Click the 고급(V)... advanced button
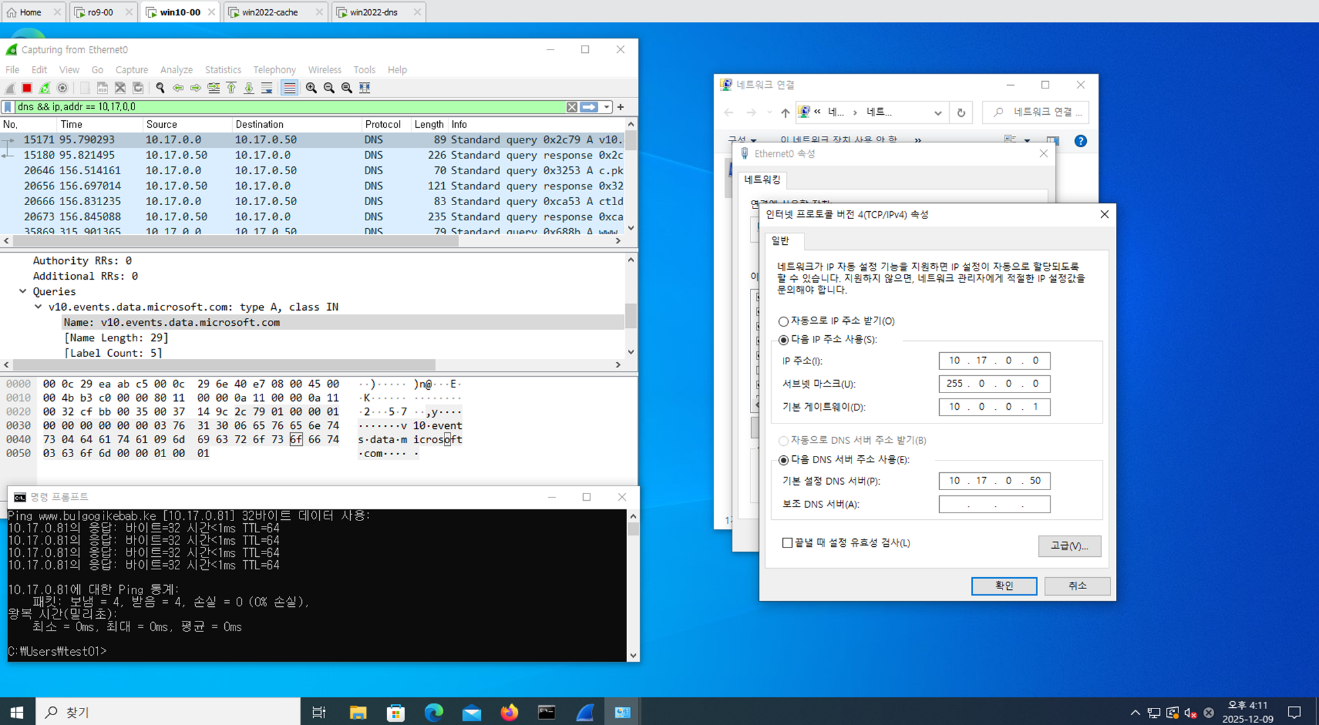 pyautogui.click(x=1069, y=546)
